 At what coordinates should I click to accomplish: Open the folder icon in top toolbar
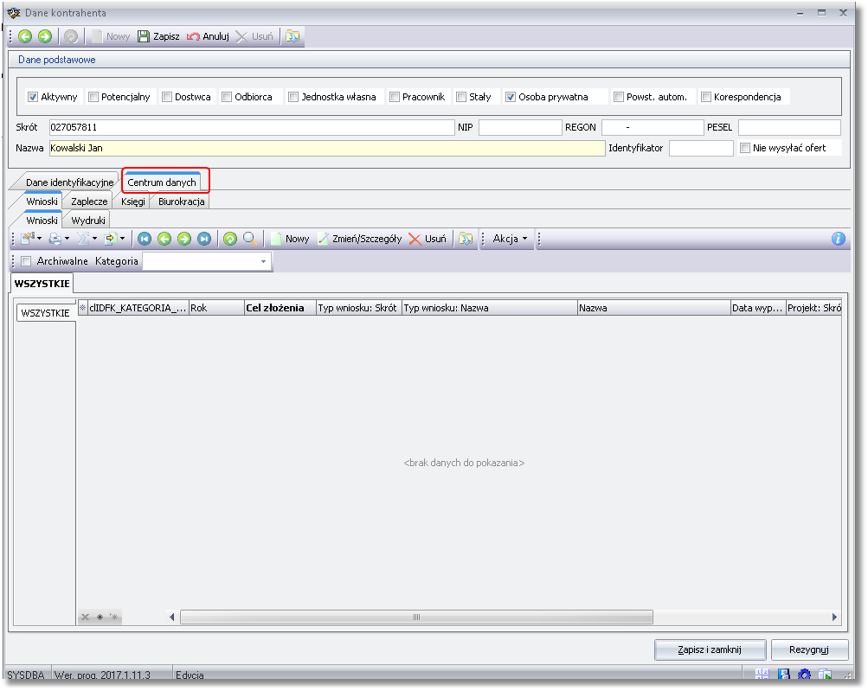pos(293,36)
